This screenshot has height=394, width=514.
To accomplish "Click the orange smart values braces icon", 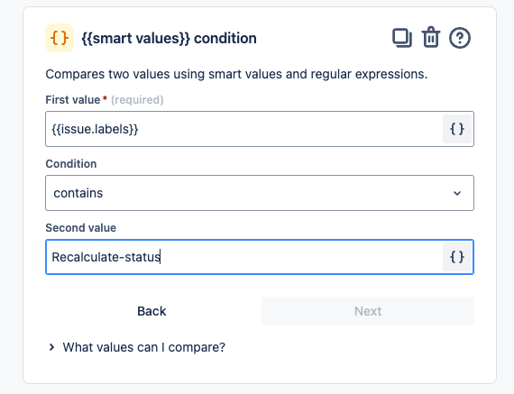I will (60, 38).
